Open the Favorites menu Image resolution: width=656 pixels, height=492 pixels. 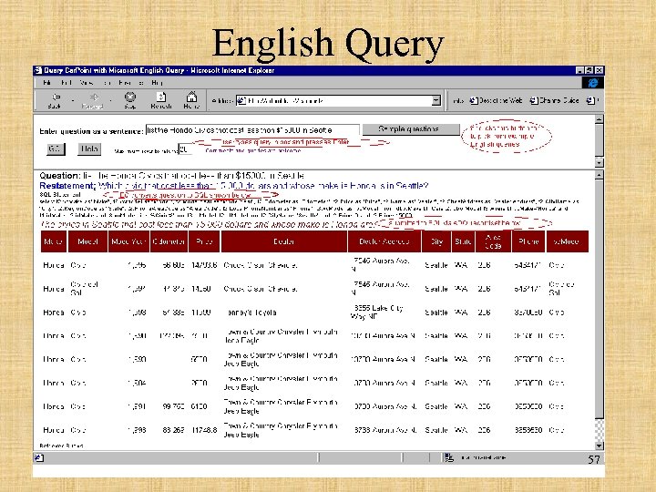131,83
